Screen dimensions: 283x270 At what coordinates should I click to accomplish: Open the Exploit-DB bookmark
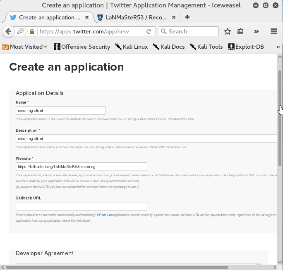[x=246, y=47]
